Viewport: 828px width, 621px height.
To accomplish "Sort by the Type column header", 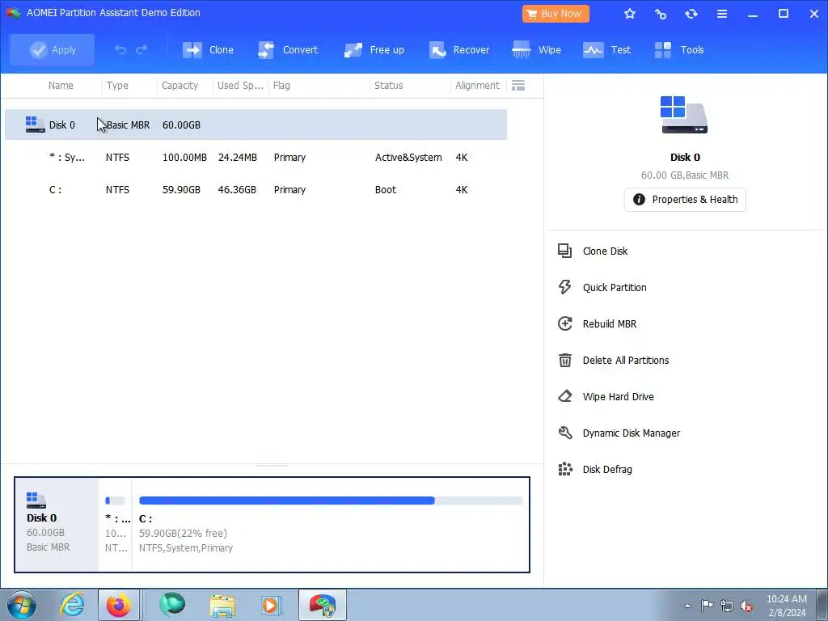I will click(117, 86).
